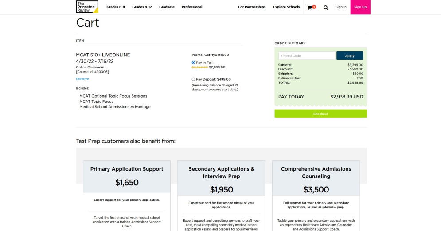This screenshot has height=231, width=441.
Task: Click the Sign In link
Action: pyautogui.click(x=341, y=7)
